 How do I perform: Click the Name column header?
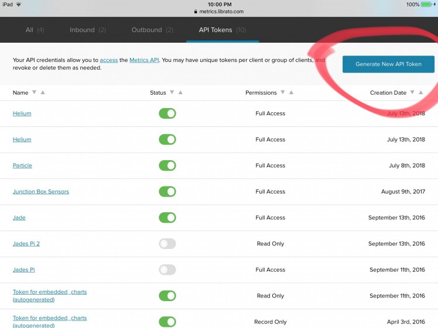click(20, 92)
